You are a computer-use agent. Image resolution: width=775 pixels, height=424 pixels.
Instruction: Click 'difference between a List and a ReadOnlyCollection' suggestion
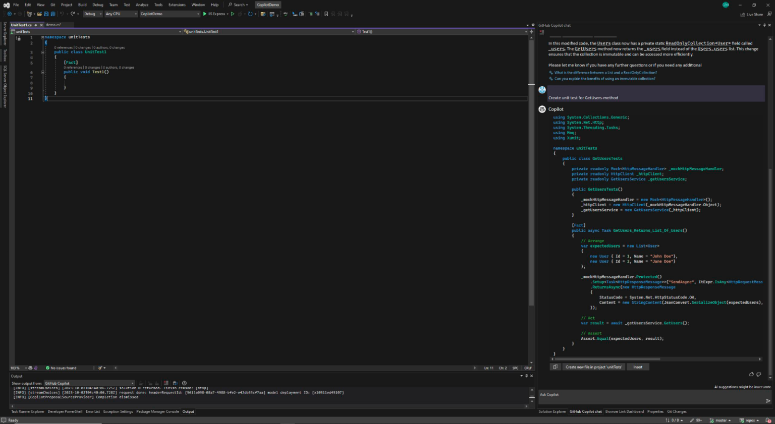pos(605,73)
